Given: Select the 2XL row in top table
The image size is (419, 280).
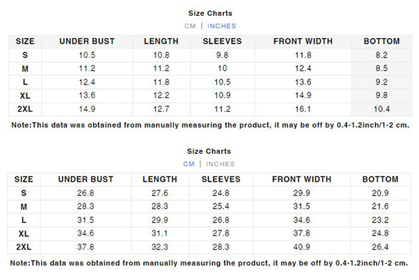Looking at the screenshot, I should [210, 109].
